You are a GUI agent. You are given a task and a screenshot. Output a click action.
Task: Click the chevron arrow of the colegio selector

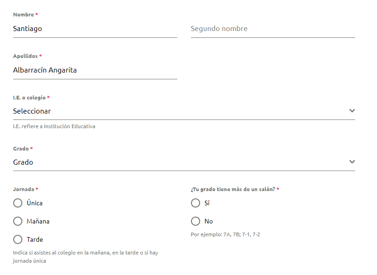pyautogui.click(x=351, y=111)
